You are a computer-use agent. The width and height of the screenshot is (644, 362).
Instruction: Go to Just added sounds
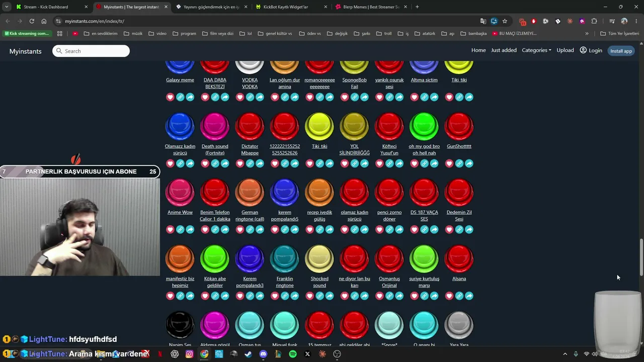coord(504,50)
